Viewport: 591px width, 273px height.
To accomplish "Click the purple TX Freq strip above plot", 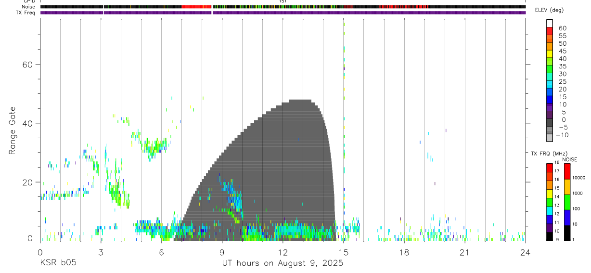I will click(x=283, y=13).
